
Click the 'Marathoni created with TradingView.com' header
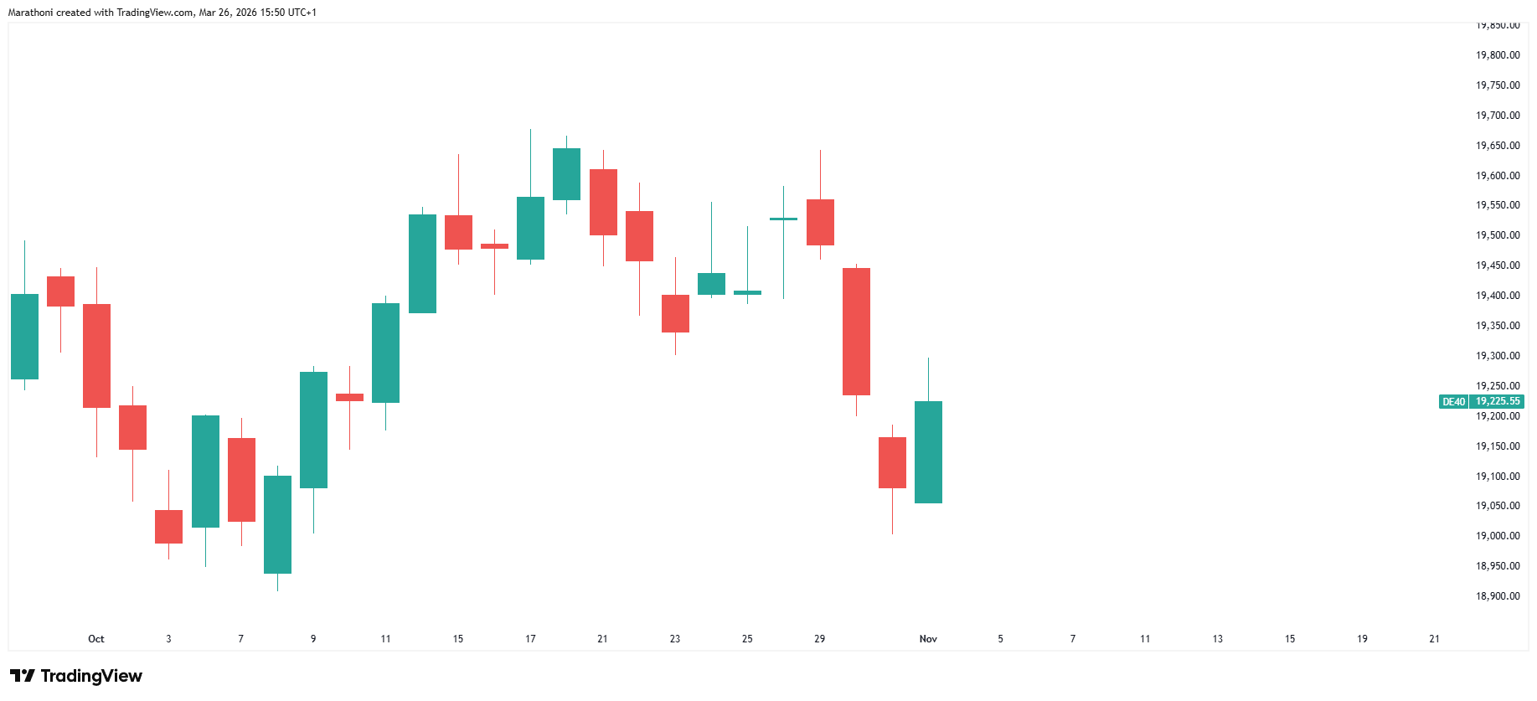pos(162,13)
